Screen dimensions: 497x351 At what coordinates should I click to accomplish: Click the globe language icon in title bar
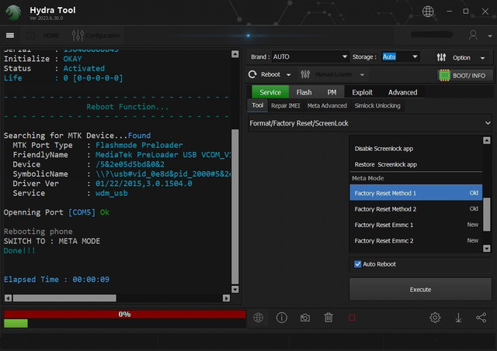[428, 12]
